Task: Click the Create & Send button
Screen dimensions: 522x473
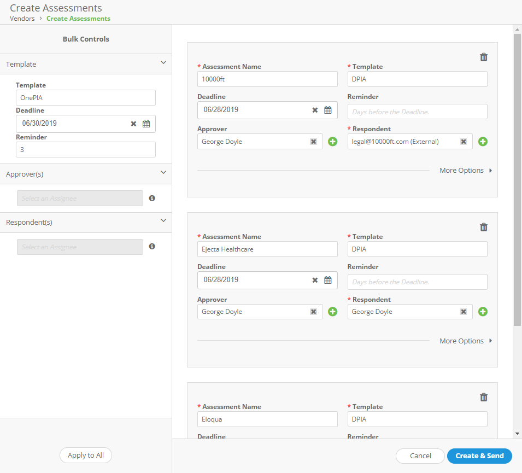Action: click(479, 456)
